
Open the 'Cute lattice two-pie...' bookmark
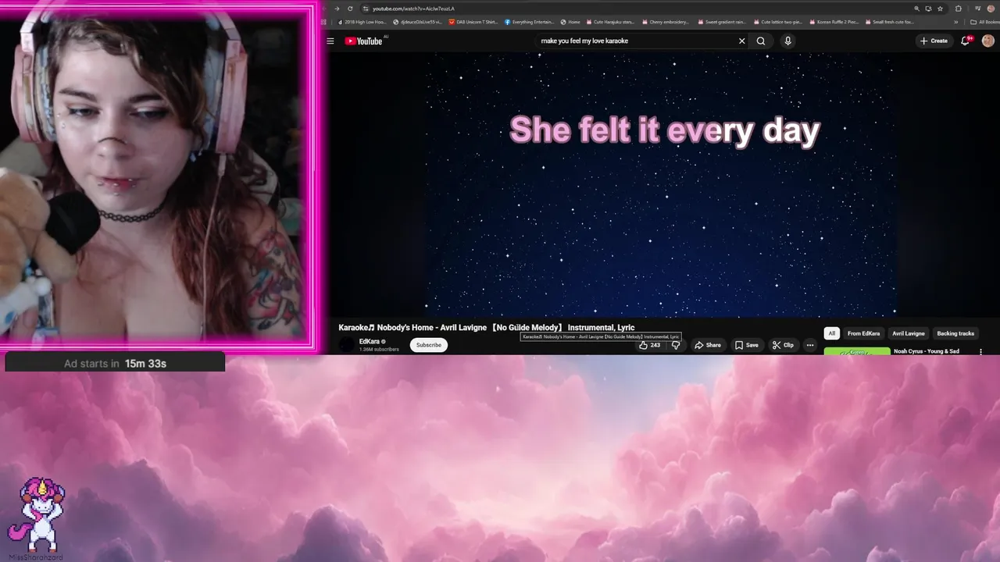click(777, 22)
